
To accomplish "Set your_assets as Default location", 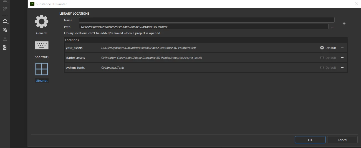I will click(322, 48).
